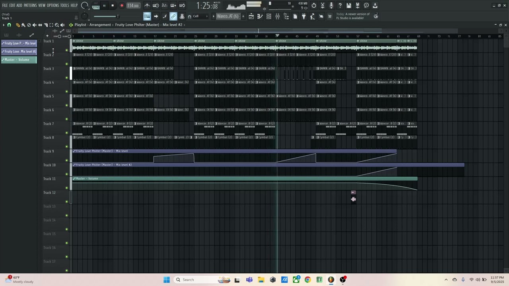Save project with floppy disk icon
The height and width of the screenshot is (286, 509).
click(x=349, y=6)
